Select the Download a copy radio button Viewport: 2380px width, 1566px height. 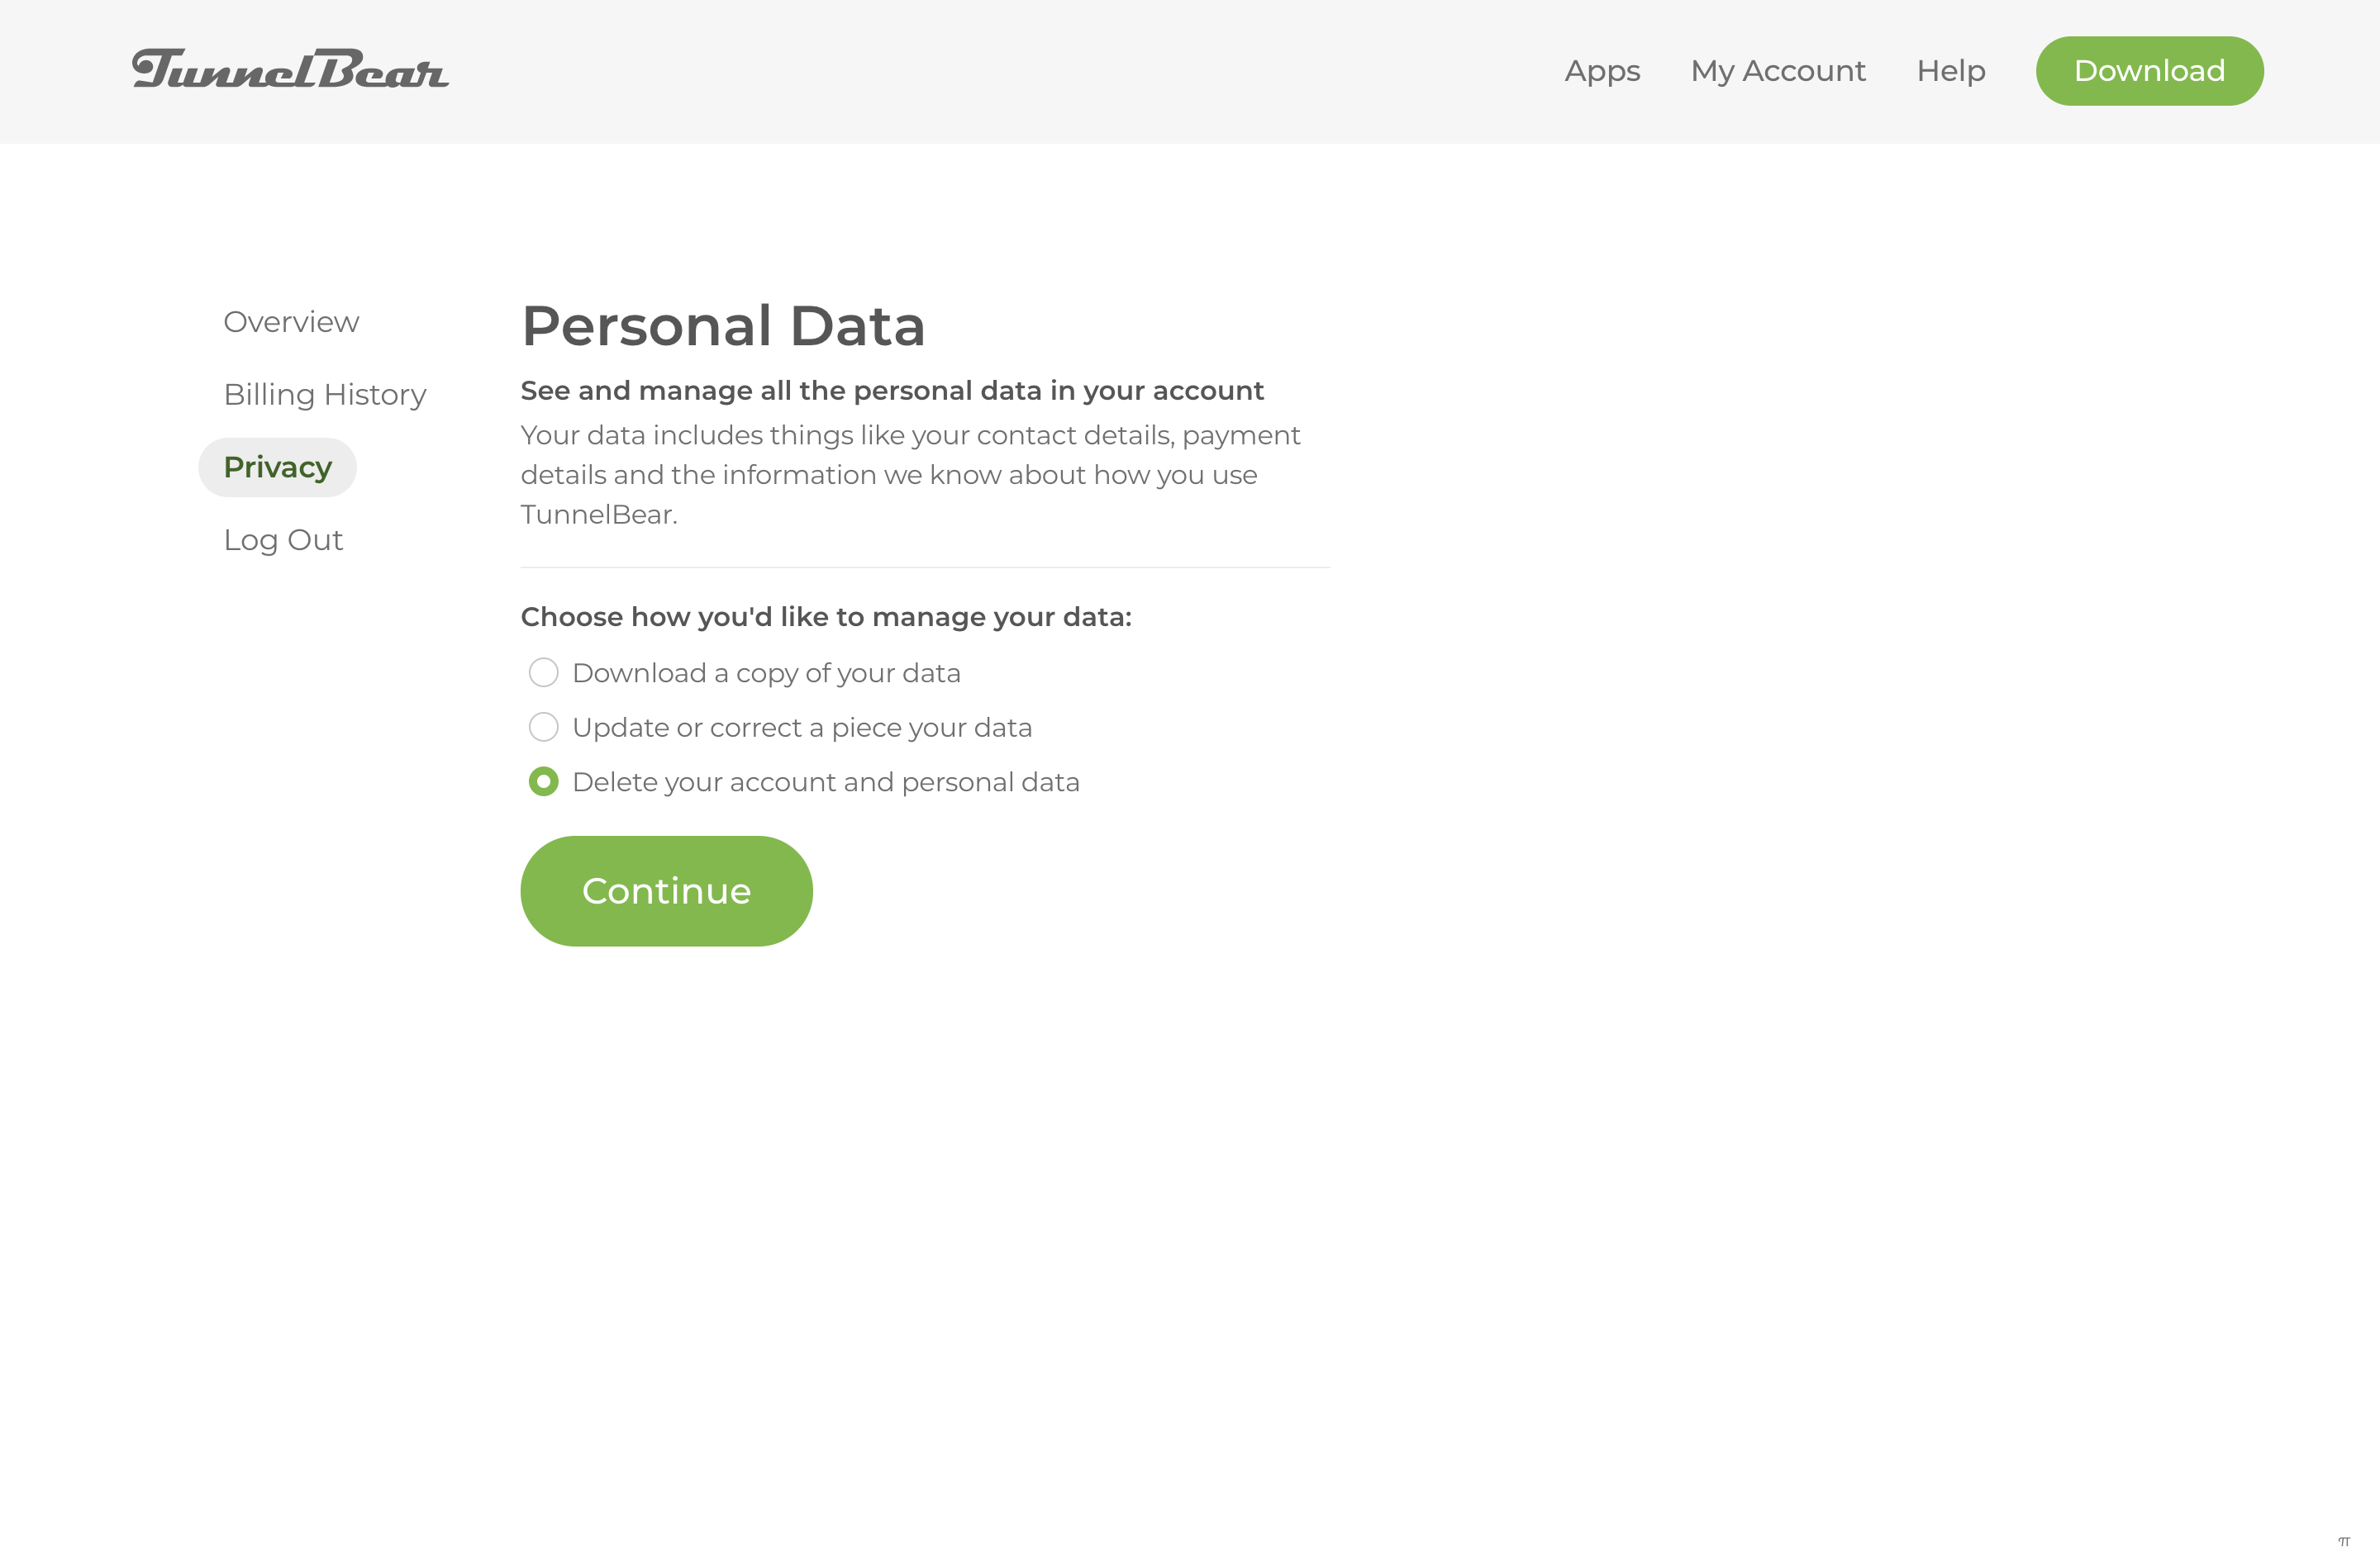(543, 672)
